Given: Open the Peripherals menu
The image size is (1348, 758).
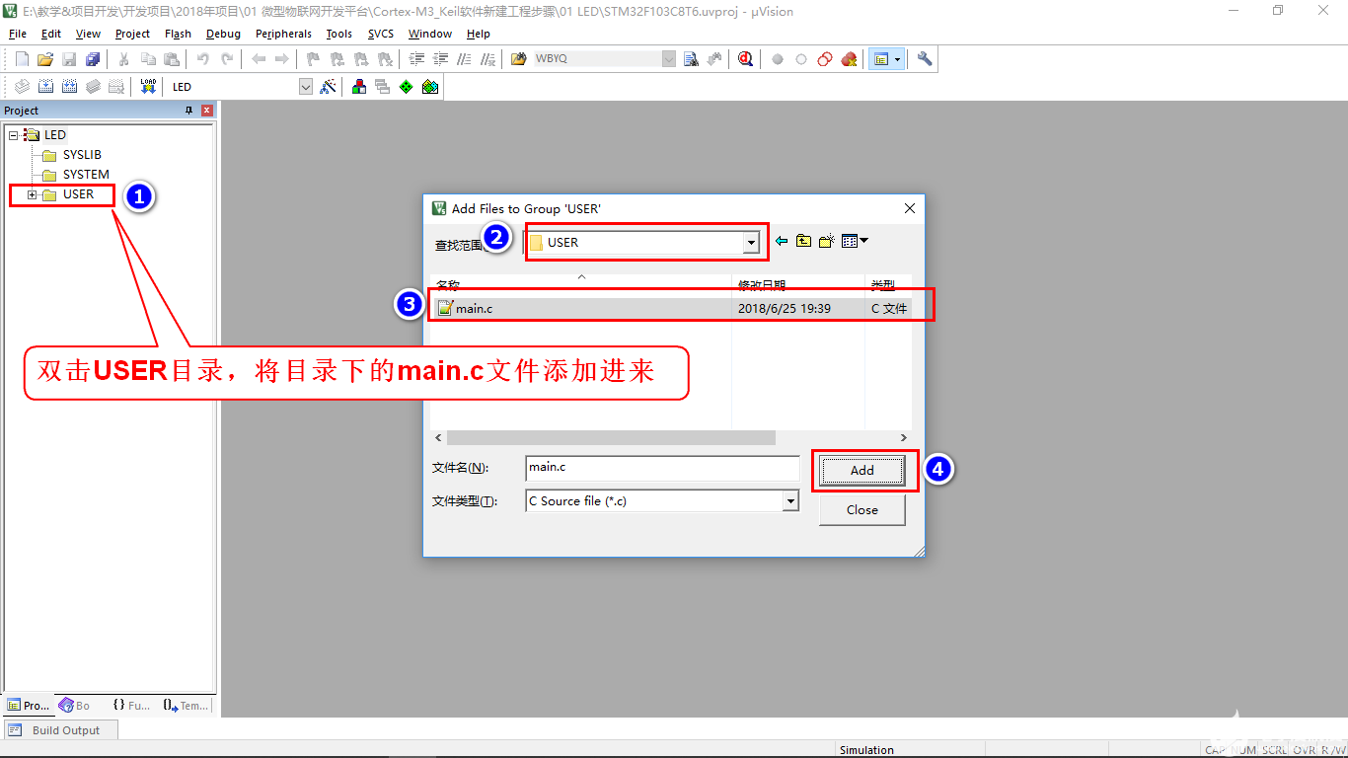Looking at the screenshot, I should click(x=283, y=34).
